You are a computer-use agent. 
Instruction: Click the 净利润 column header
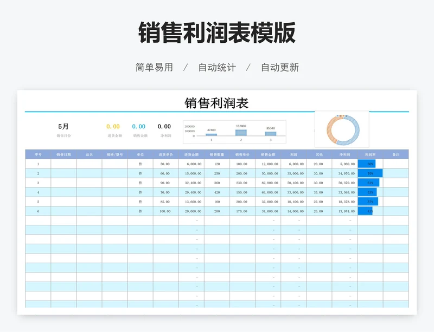(x=344, y=154)
